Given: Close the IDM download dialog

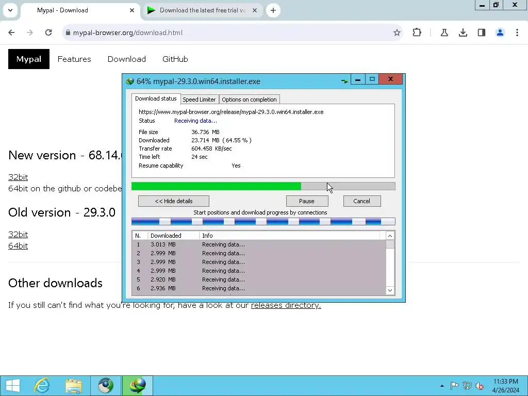Looking at the screenshot, I should point(391,79).
